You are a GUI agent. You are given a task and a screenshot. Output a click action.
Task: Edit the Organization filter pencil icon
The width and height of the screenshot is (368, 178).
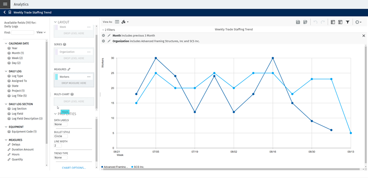tap(109, 41)
